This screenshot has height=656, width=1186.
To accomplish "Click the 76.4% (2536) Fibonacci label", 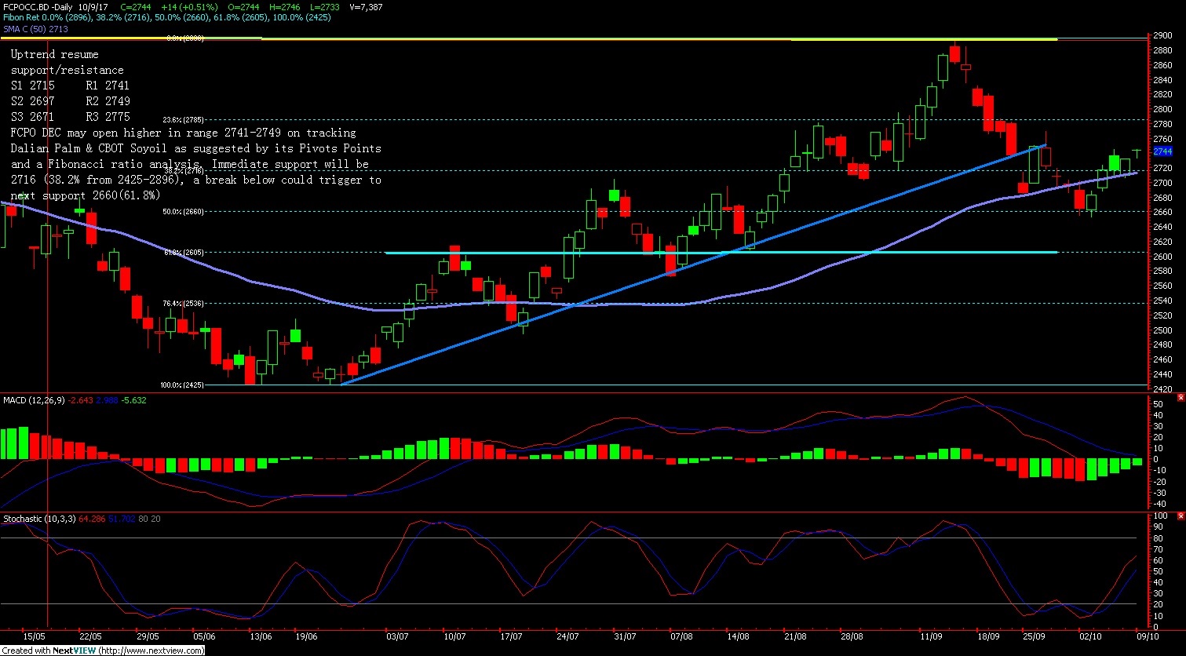I will click(183, 303).
